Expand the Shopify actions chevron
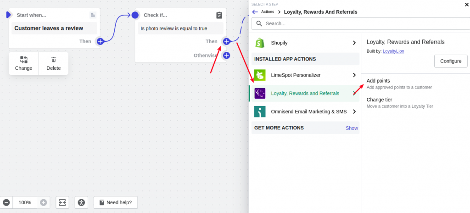The image size is (470, 213). point(354,43)
